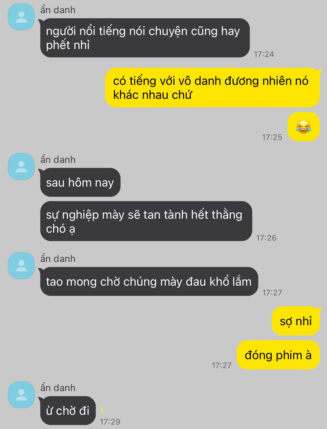Tap 'ẩn danh' name above 'ừ chờ đi'
This screenshot has width=327, height=429.
(58, 388)
